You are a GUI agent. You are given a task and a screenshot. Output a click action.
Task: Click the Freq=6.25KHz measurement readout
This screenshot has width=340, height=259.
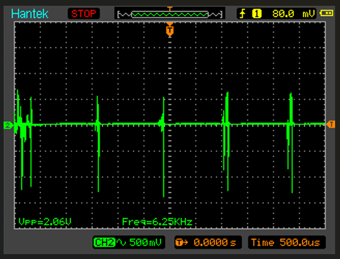(157, 222)
